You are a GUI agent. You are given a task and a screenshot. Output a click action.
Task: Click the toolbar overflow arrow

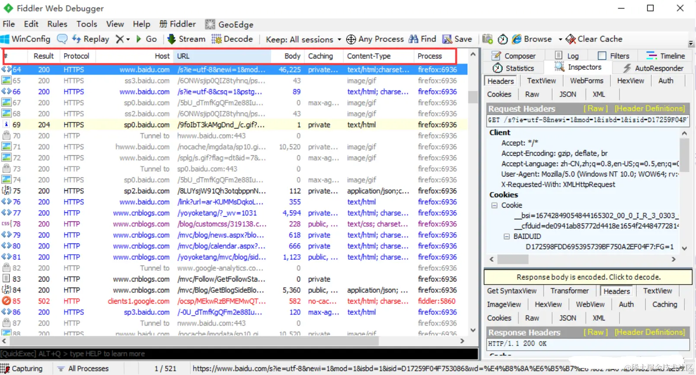tap(691, 43)
